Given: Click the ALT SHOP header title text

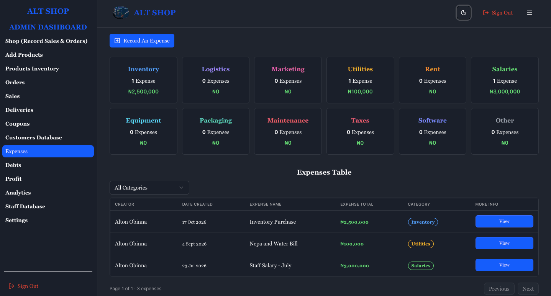Looking at the screenshot, I should pyautogui.click(x=154, y=13).
